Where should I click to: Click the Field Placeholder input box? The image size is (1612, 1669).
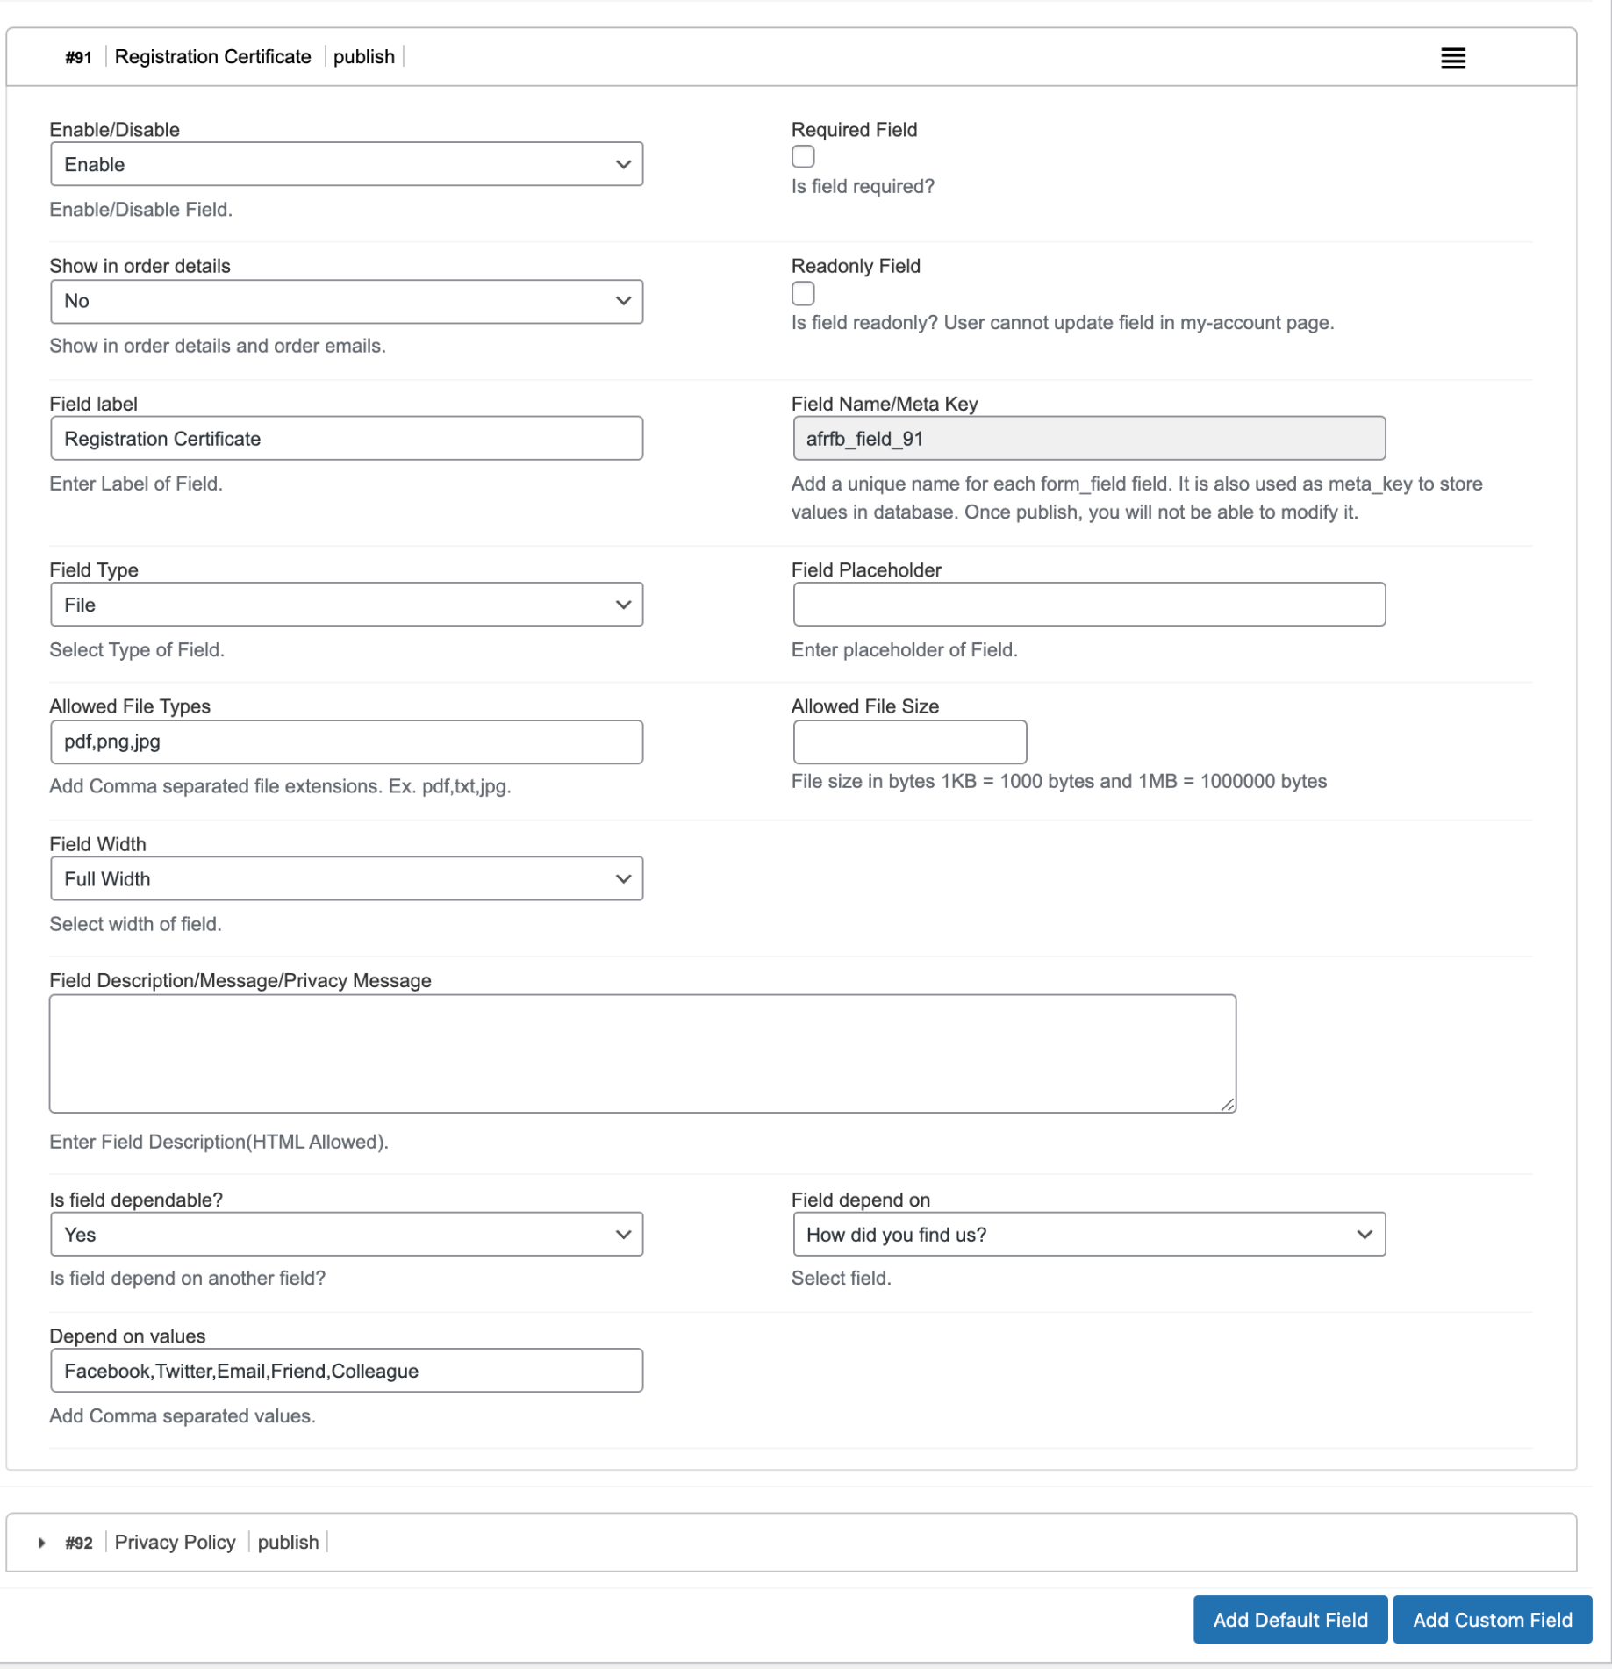1089,604
